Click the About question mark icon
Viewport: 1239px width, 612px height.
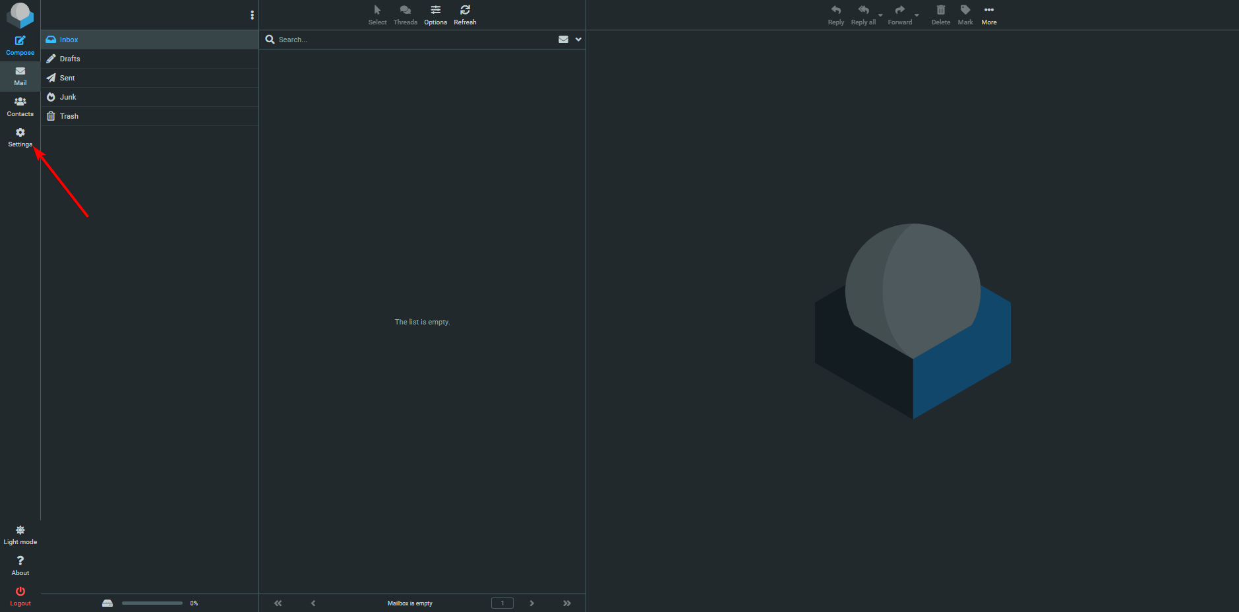coord(20,562)
